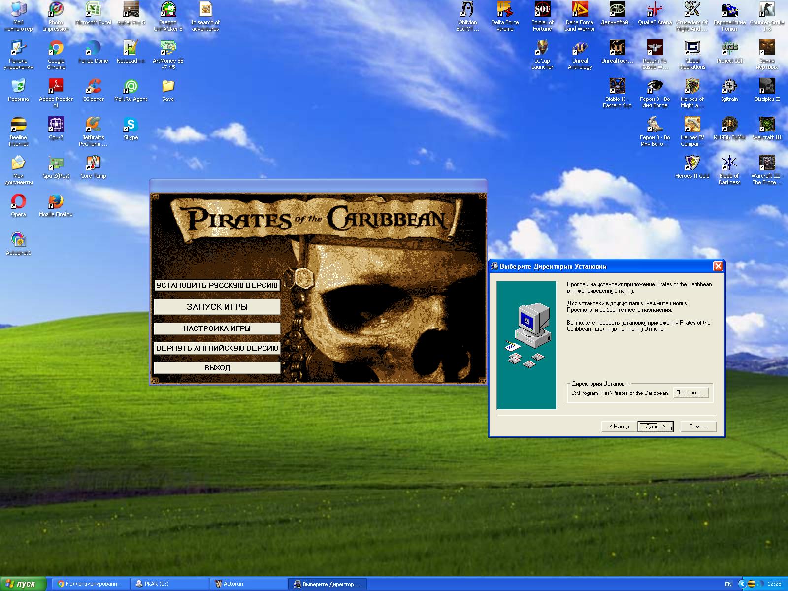Select the Google Chrome desktop icon
The height and width of the screenshot is (591, 788).
tap(56, 55)
